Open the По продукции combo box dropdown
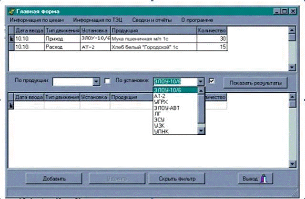Image resolution: width=305 pixels, height=199 pixels. coord(96,81)
